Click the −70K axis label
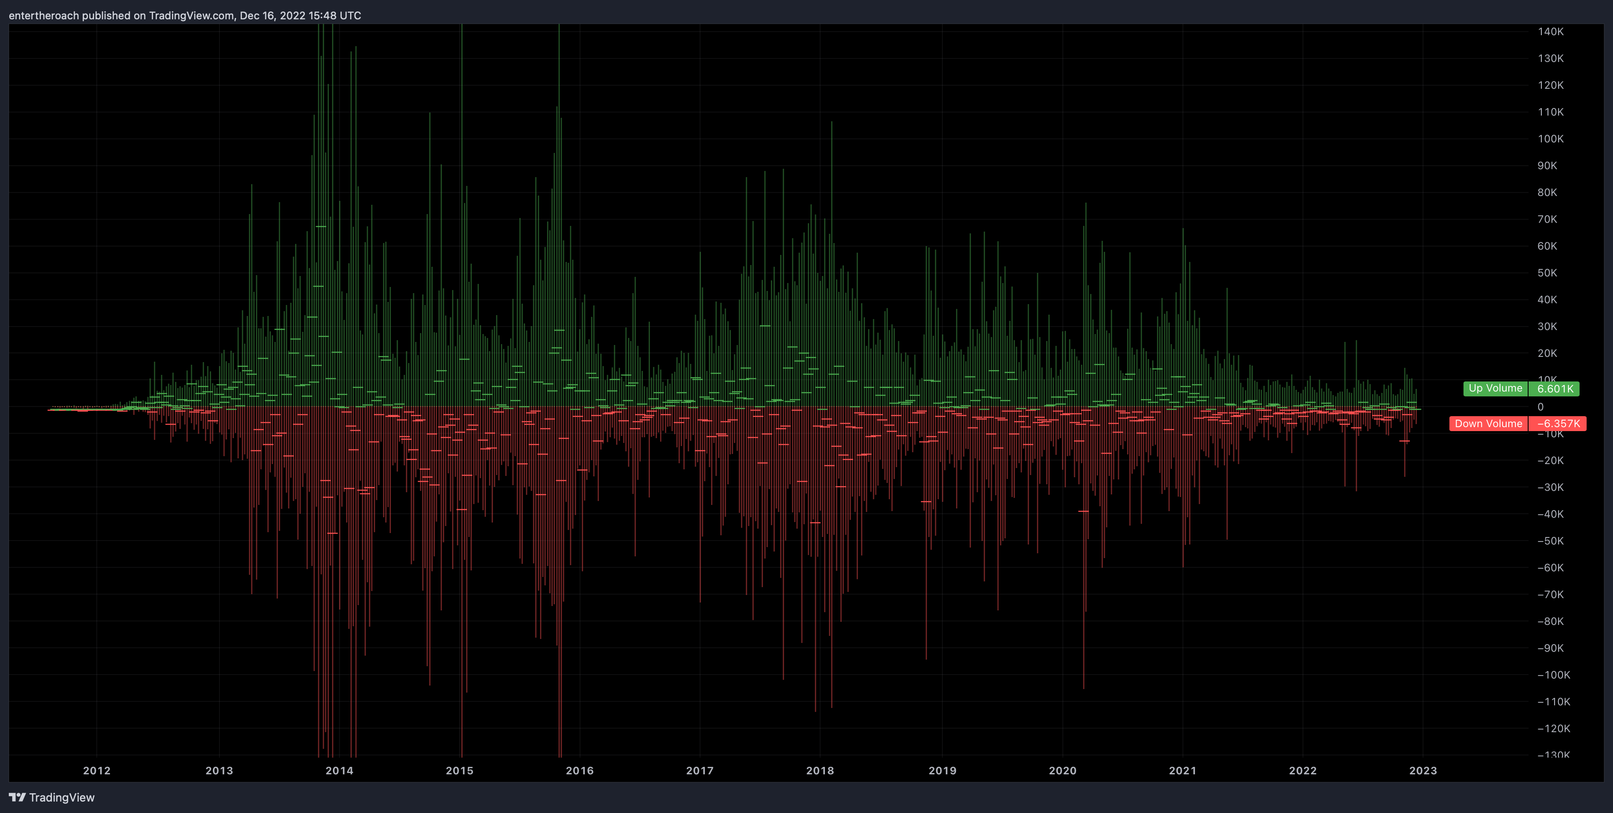 point(1551,595)
